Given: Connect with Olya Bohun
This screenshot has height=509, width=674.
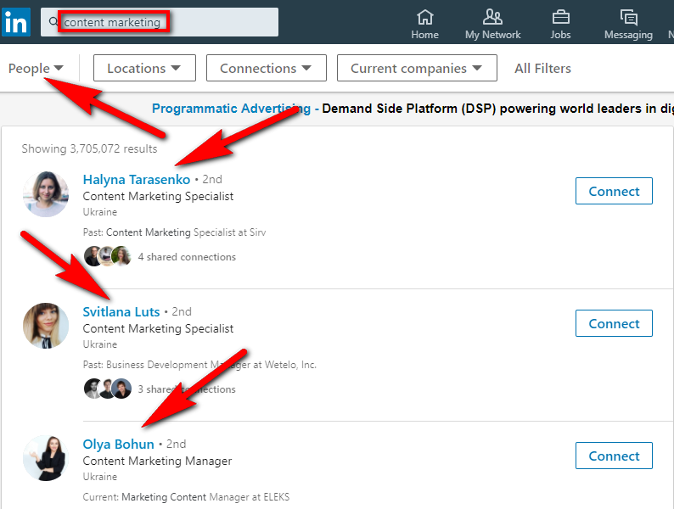Looking at the screenshot, I should (x=614, y=456).
